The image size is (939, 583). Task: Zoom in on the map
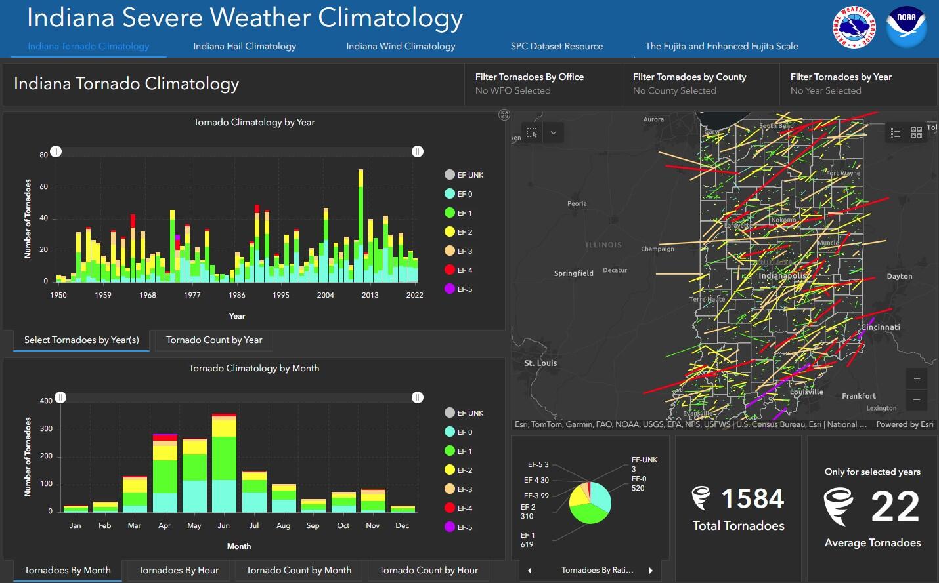click(x=916, y=378)
